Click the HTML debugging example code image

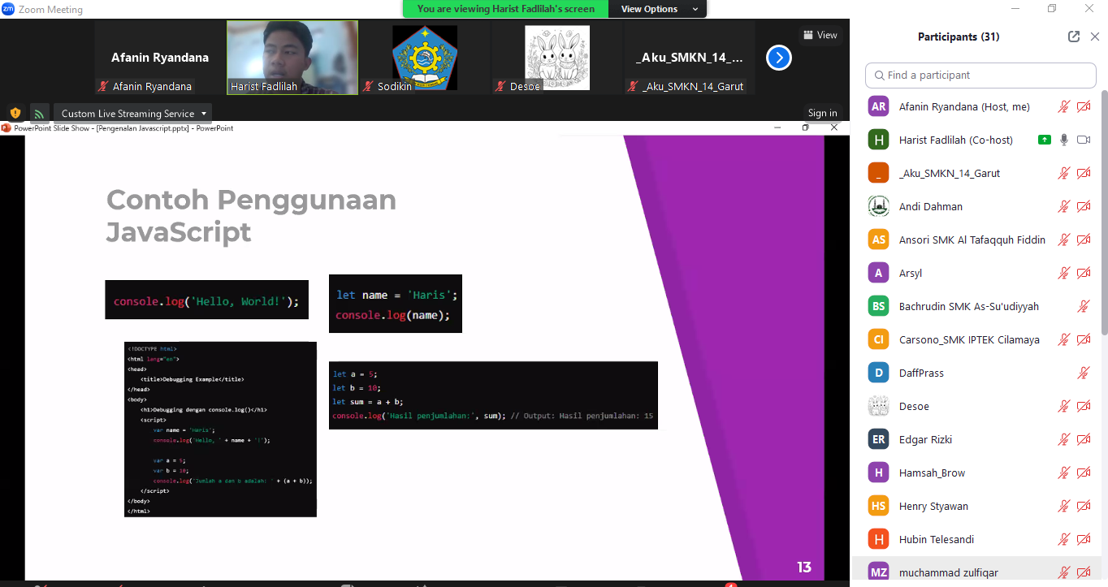click(x=220, y=429)
